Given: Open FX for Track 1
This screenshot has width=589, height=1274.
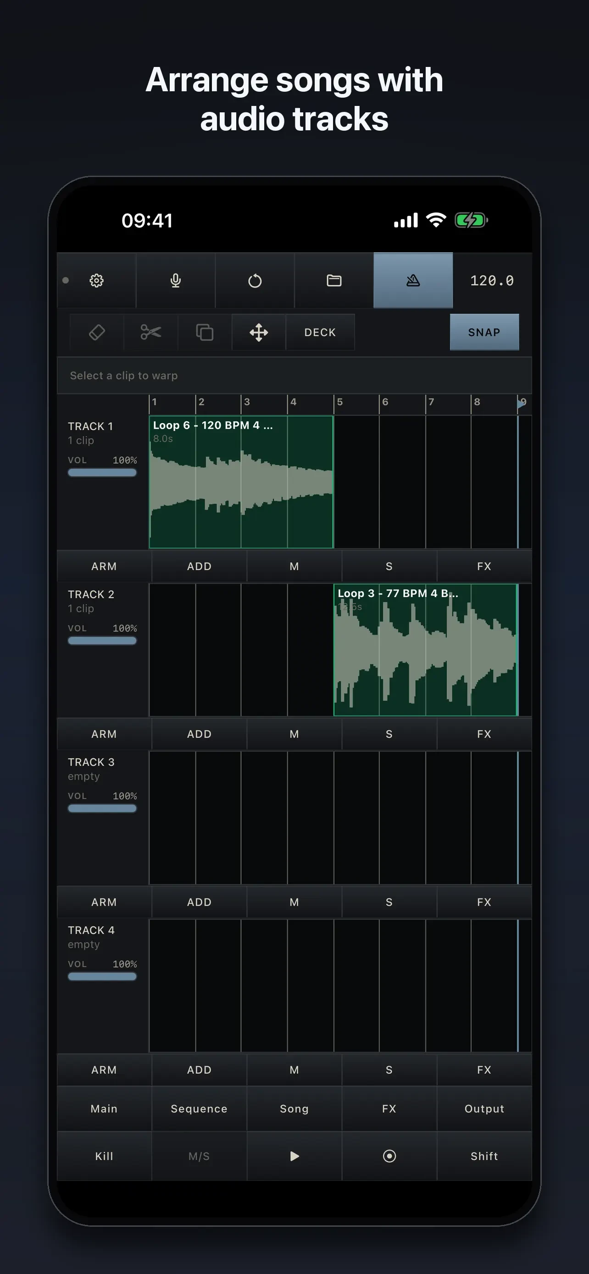Looking at the screenshot, I should pyautogui.click(x=484, y=566).
